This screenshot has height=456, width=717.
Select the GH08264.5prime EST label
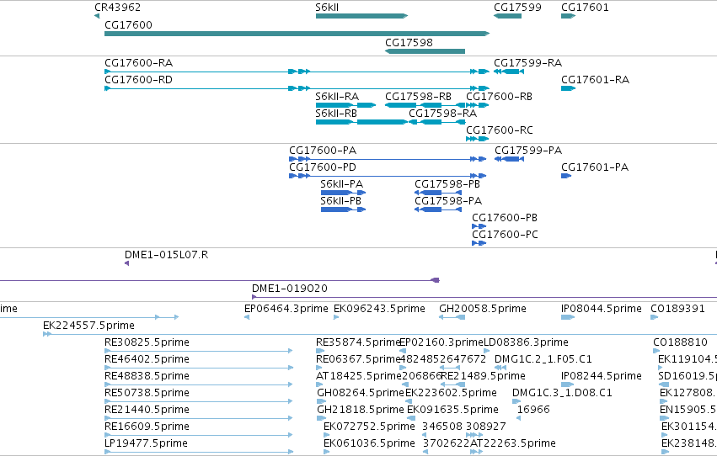(x=361, y=393)
